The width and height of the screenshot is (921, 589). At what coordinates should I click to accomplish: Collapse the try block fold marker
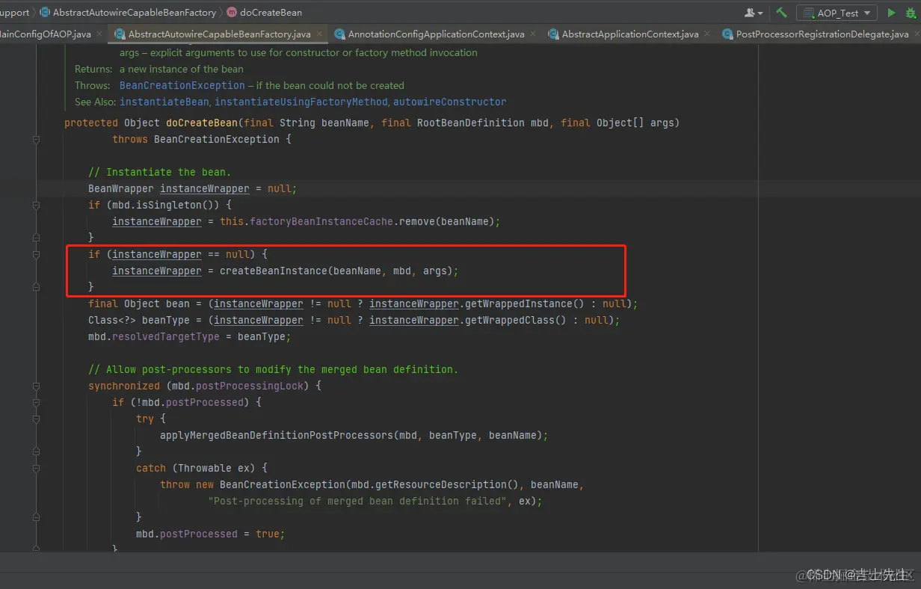tap(36, 419)
